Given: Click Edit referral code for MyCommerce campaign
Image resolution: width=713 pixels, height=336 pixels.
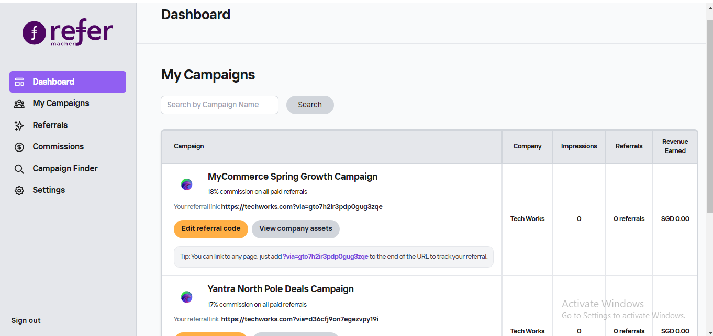Looking at the screenshot, I should tap(210, 229).
